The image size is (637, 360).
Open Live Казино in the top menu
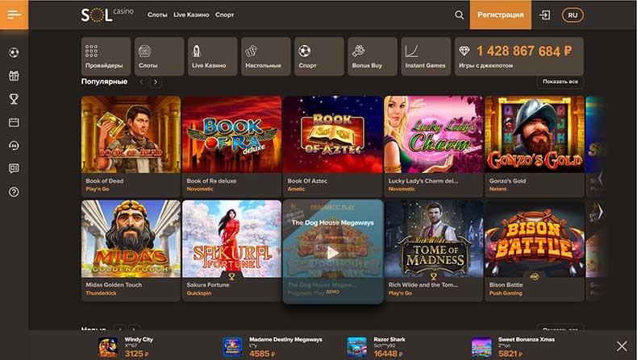(x=191, y=15)
